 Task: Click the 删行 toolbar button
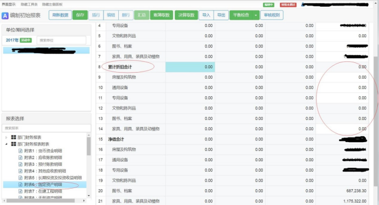[x=125, y=15]
